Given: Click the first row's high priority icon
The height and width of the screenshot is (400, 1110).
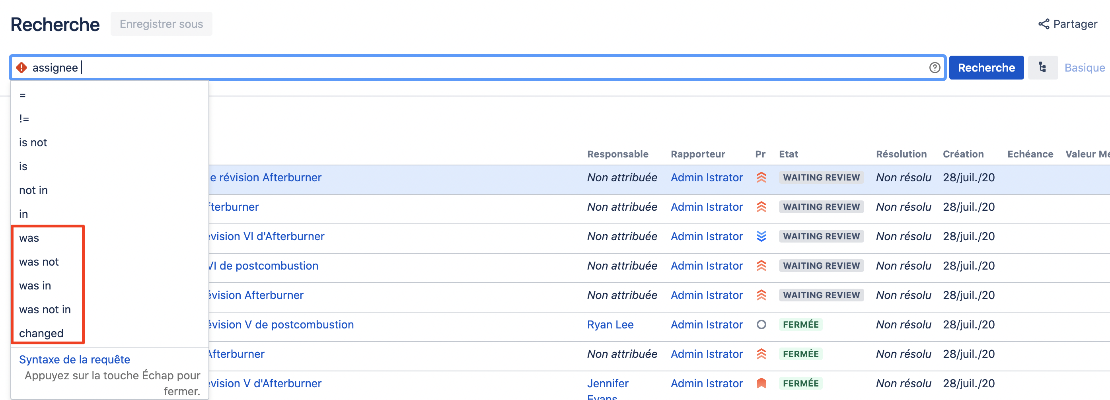Looking at the screenshot, I should click(x=761, y=177).
